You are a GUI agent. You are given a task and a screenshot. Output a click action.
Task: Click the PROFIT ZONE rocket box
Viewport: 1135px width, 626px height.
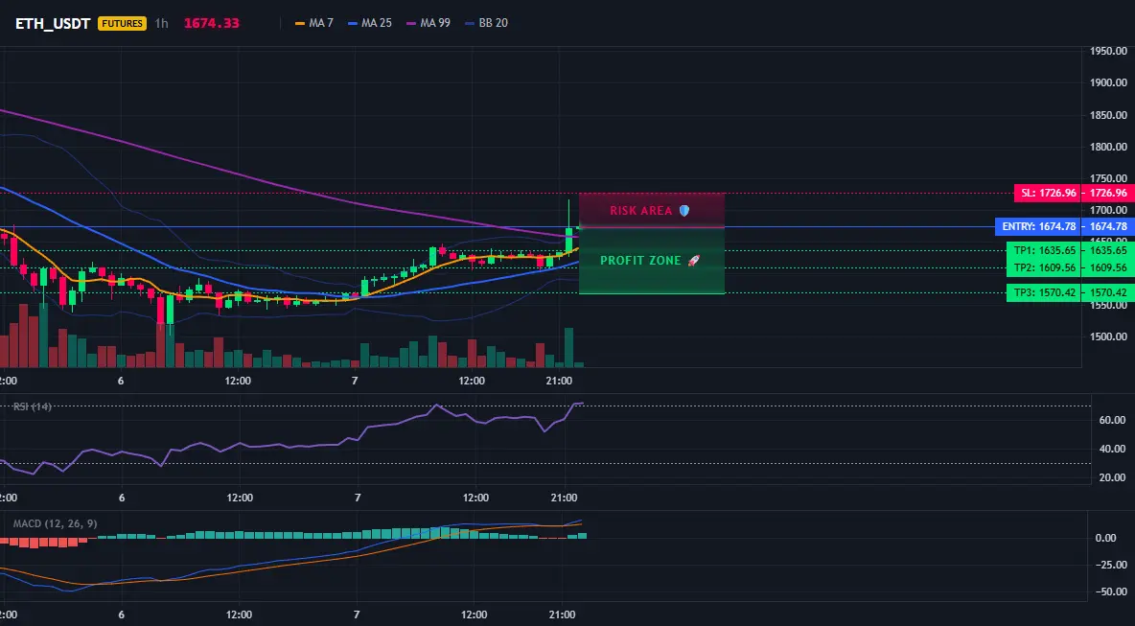pyautogui.click(x=652, y=261)
